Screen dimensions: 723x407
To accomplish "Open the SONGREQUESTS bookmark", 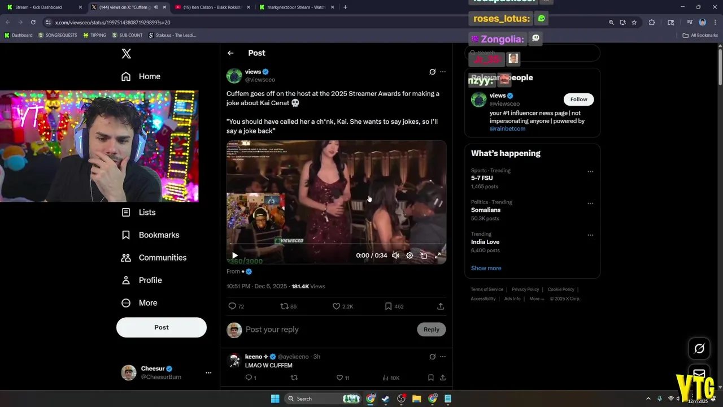I will [58, 35].
